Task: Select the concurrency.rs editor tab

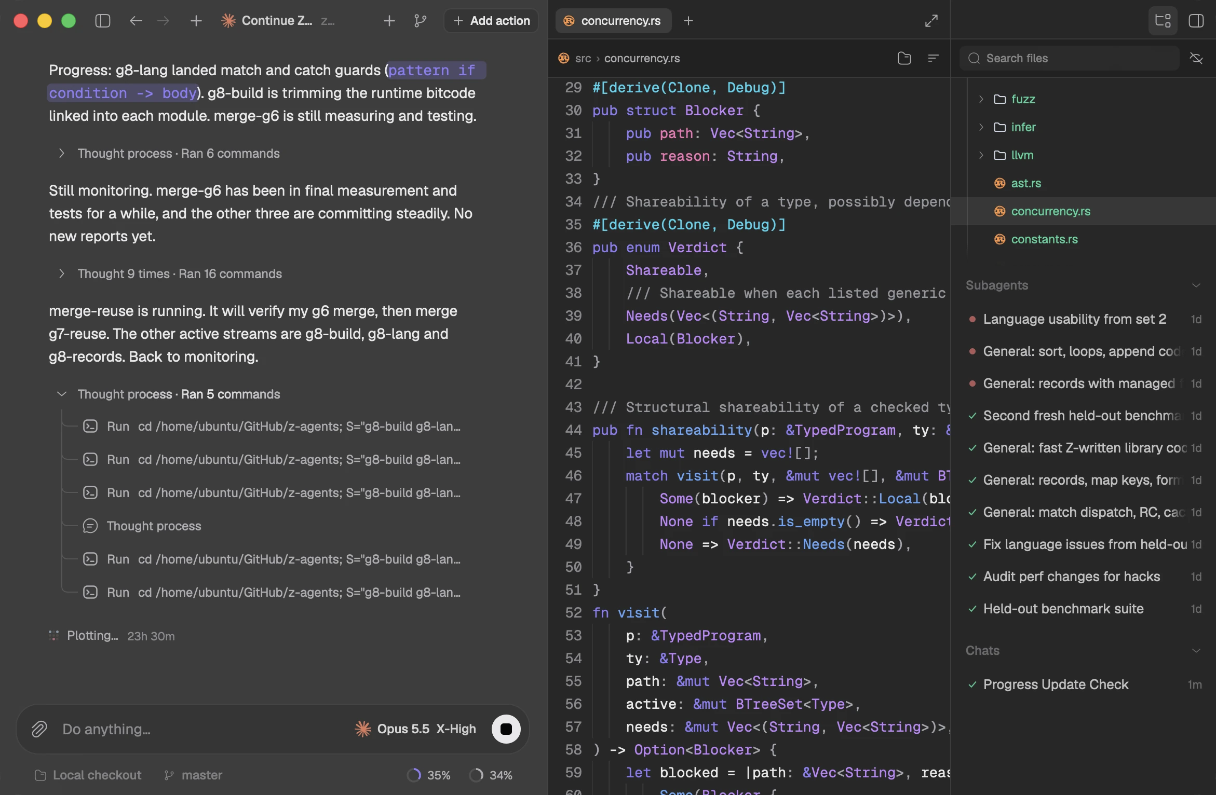Action: click(x=613, y=21)
